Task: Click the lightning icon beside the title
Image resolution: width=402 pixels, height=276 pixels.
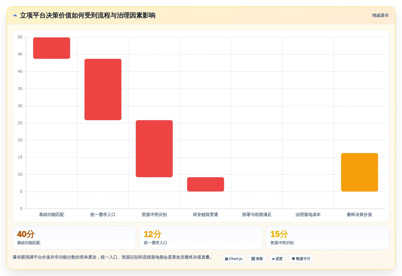Action: coord(15,15)
